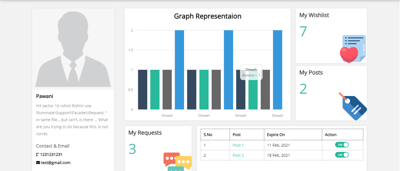
Task: Click the My Wishlist count 7
Action: (303, 31)
